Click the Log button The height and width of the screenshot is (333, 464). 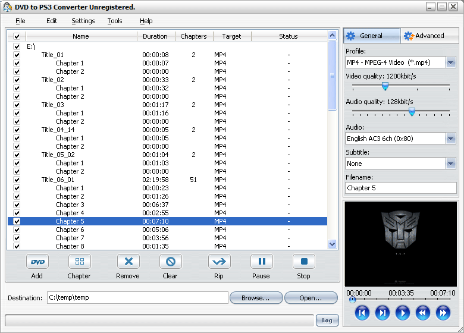(x=327, y=320)
